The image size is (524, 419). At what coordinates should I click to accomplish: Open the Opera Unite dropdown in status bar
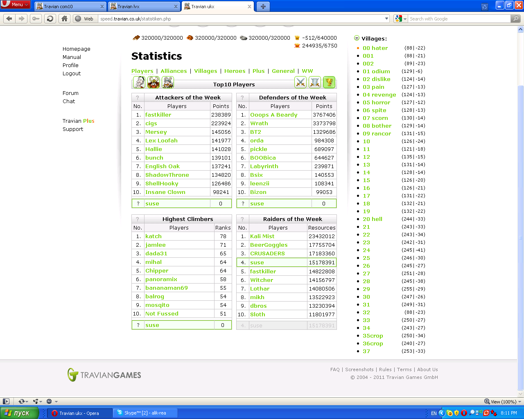pyautogui.click(x=38, y=401)
